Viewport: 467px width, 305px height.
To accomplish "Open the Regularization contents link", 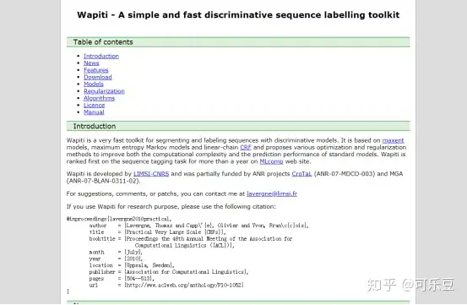I will (x=104, y=91).
